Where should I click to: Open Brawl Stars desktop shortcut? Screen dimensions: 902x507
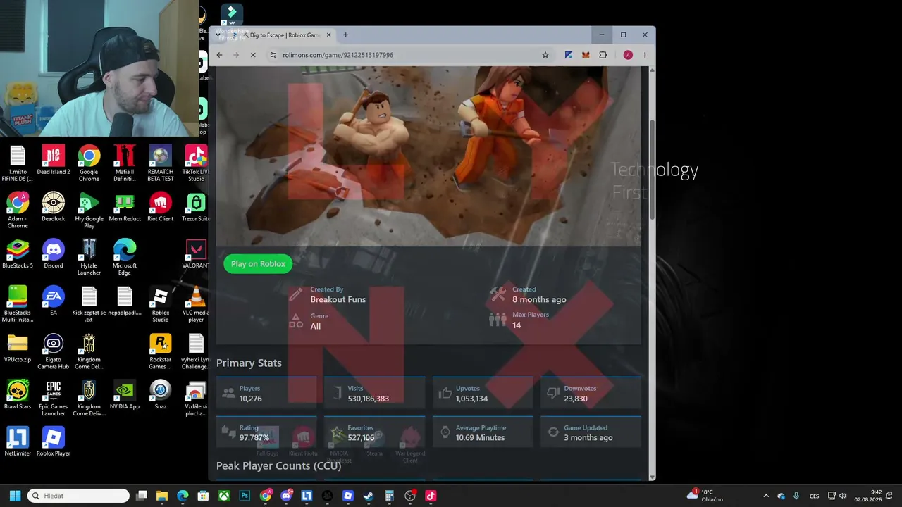(18, 395)
